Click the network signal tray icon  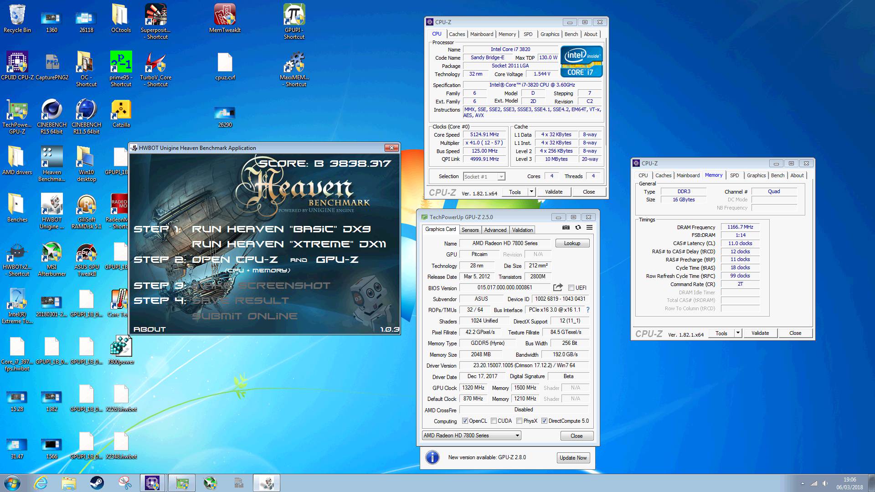point(813,483)
